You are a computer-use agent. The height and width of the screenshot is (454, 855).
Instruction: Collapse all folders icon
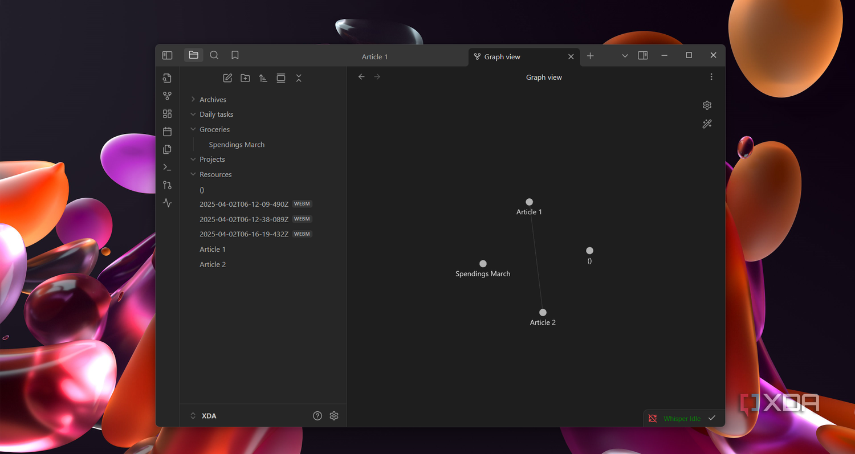(x=299, y=78)
